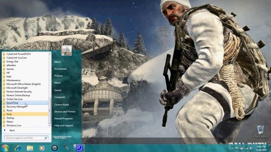Click the Steam folder icon

4,122
